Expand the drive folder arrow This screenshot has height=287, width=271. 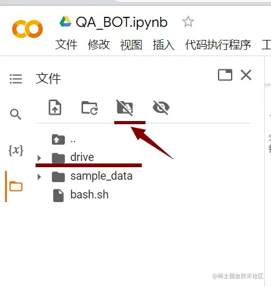click(39, 158)
